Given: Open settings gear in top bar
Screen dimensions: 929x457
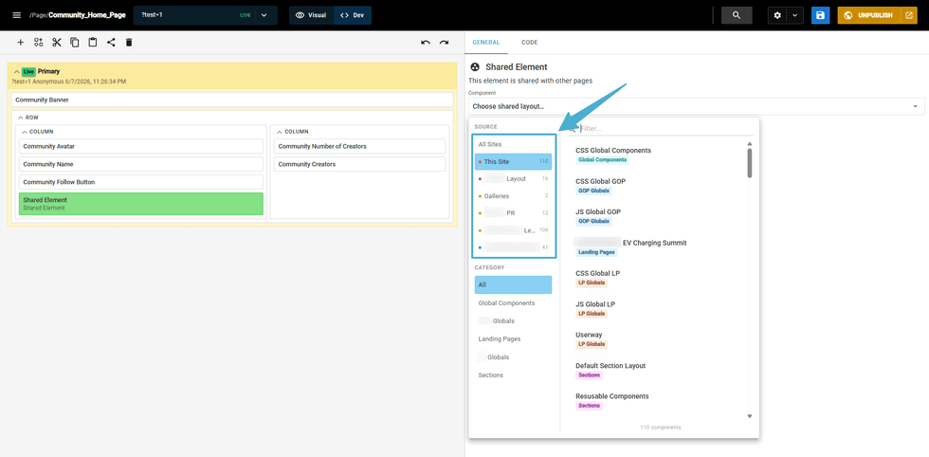Looking at the screenshot, I should coord(776,15).
